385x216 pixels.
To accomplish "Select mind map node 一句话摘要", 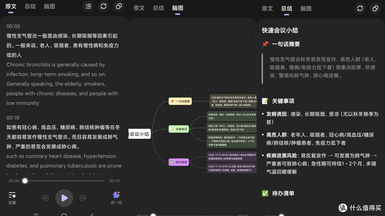I will (x=180, y=101).
